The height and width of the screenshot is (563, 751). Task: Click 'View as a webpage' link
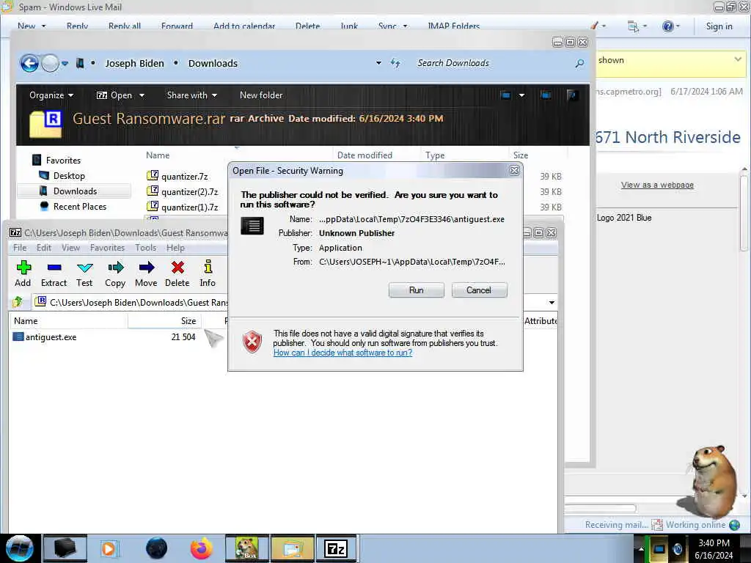click(657, 185)
